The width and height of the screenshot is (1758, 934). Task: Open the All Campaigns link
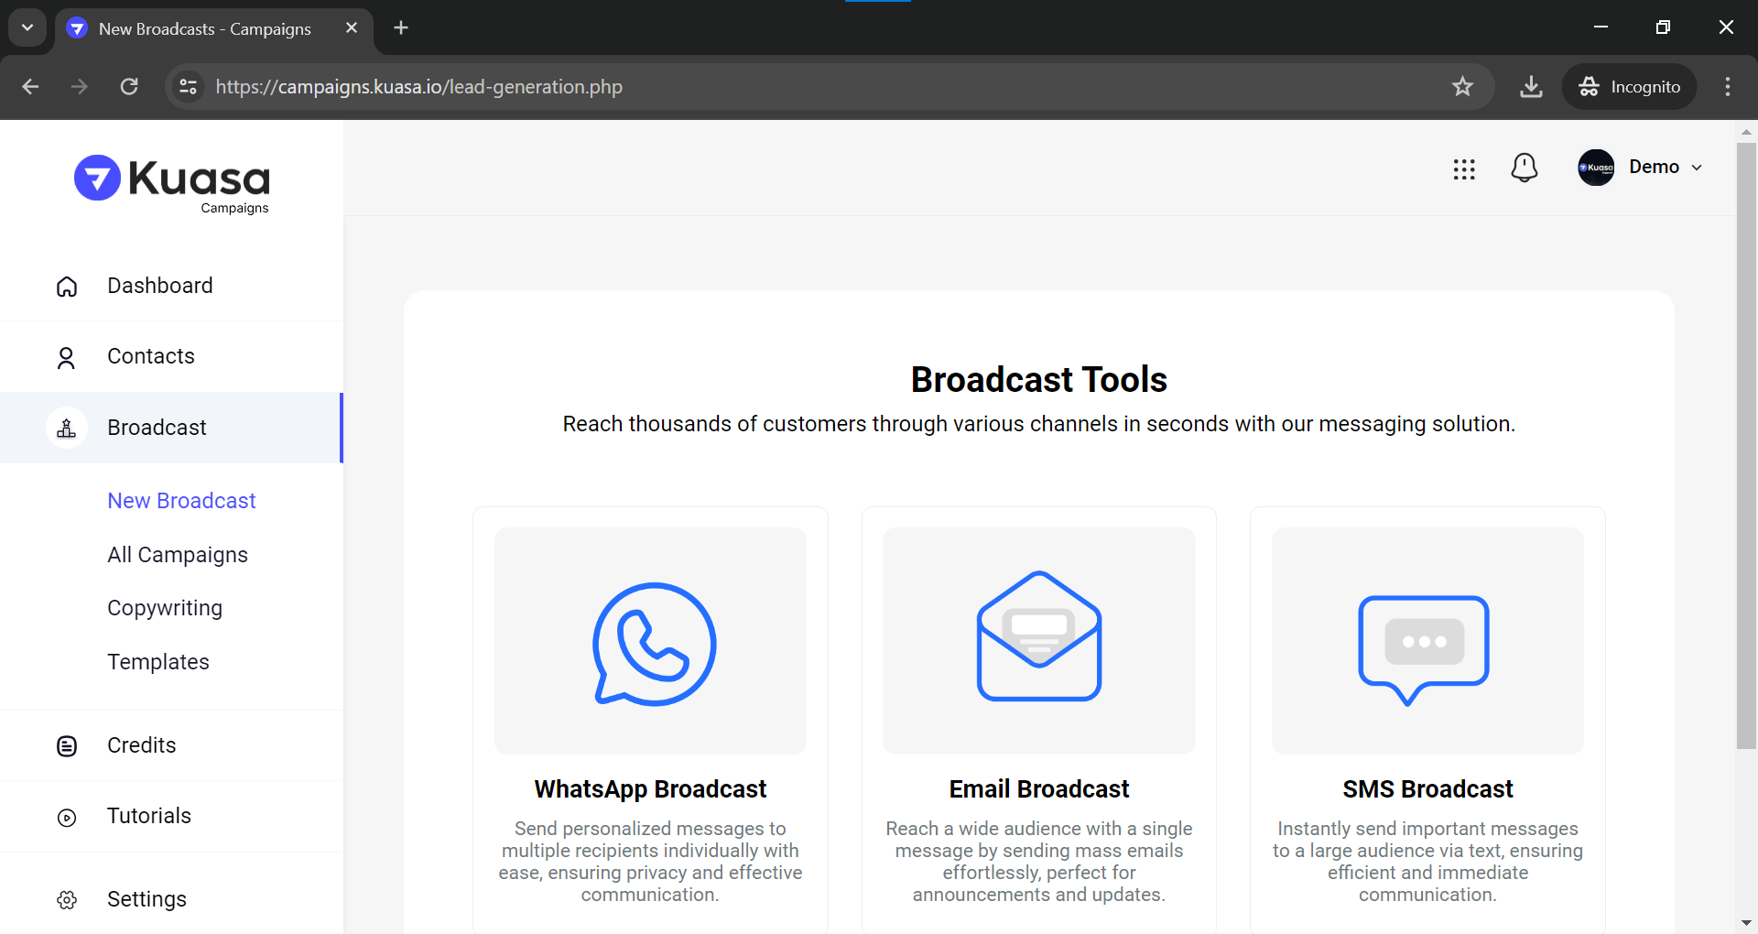(177, 555)
